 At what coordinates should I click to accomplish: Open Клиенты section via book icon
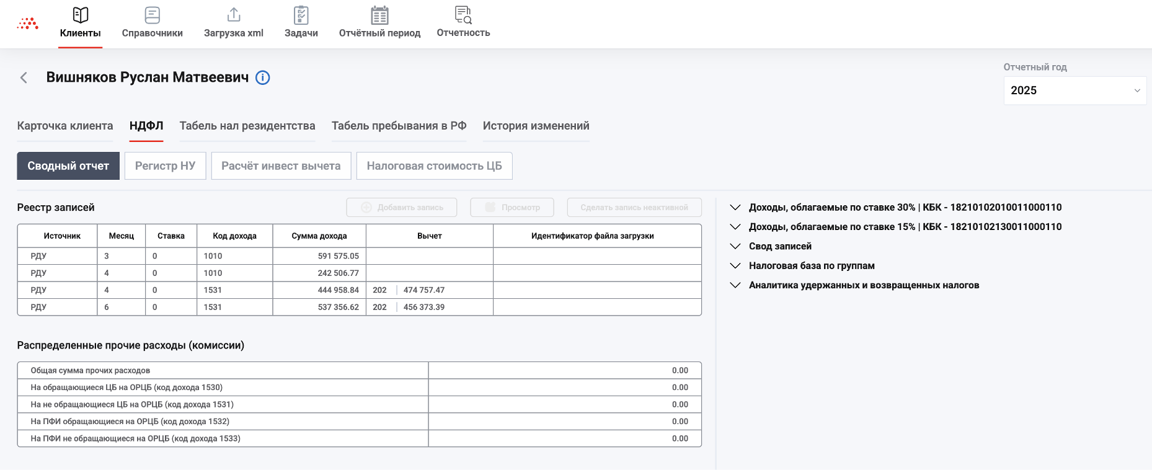point(81,15)
